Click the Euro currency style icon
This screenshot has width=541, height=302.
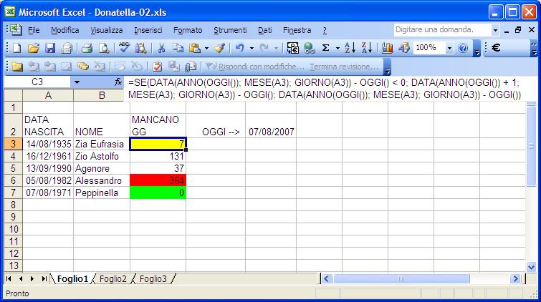point(496,48)
